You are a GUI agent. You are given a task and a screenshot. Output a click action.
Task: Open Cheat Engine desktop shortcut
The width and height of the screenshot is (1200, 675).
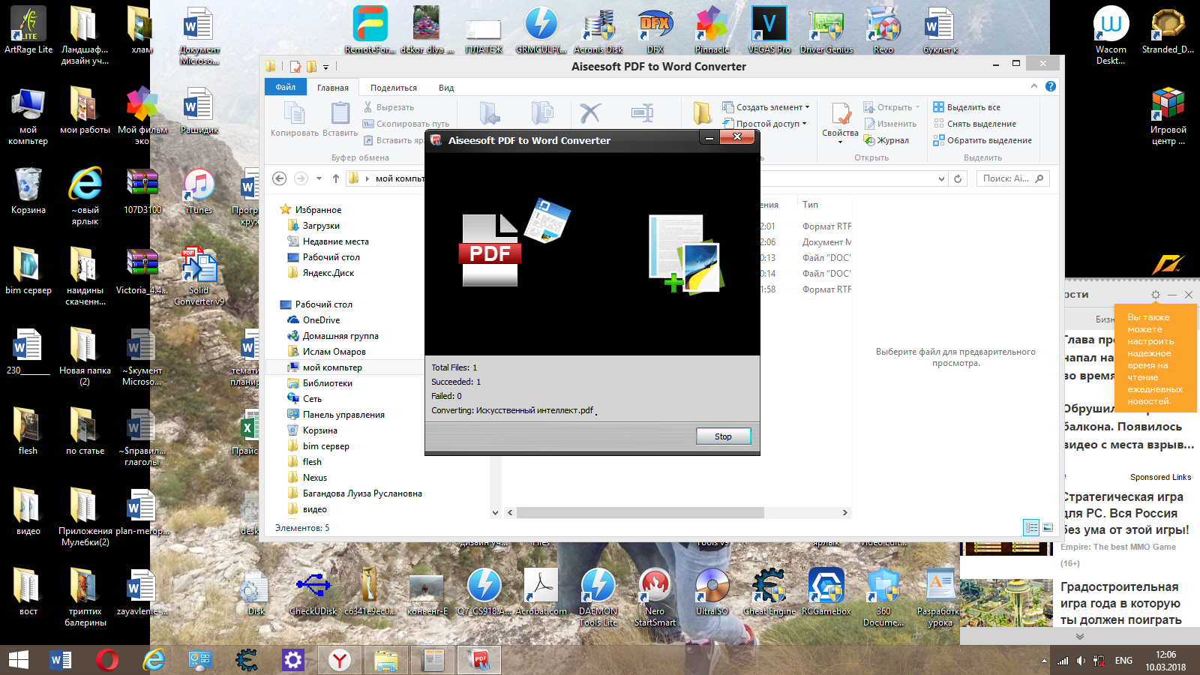click(769, 592)
